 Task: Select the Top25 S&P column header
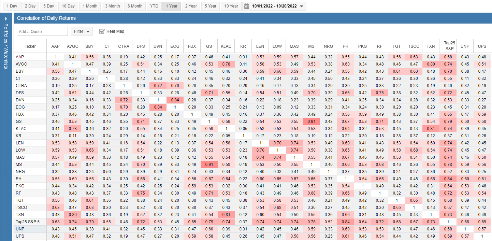coord(448,46)
